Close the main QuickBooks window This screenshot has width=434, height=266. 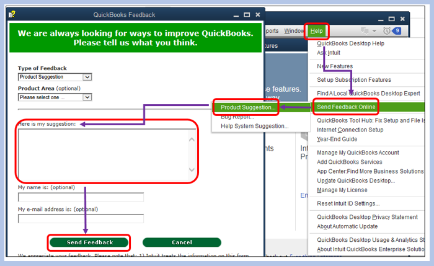[402, 19]
